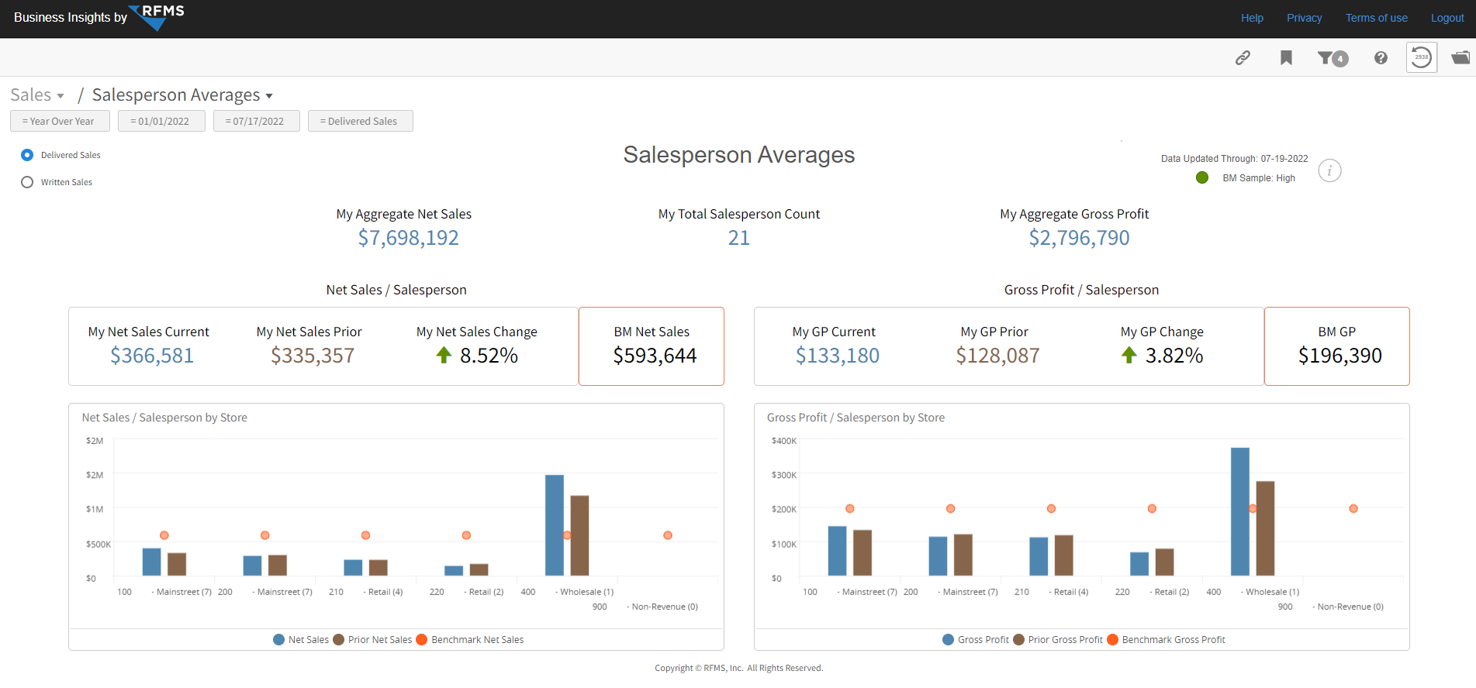The height and width of the screenshot is (688, 1476).
Task: Click the My Net Sales Prior value $335,357
Action: tap(313, 356)
